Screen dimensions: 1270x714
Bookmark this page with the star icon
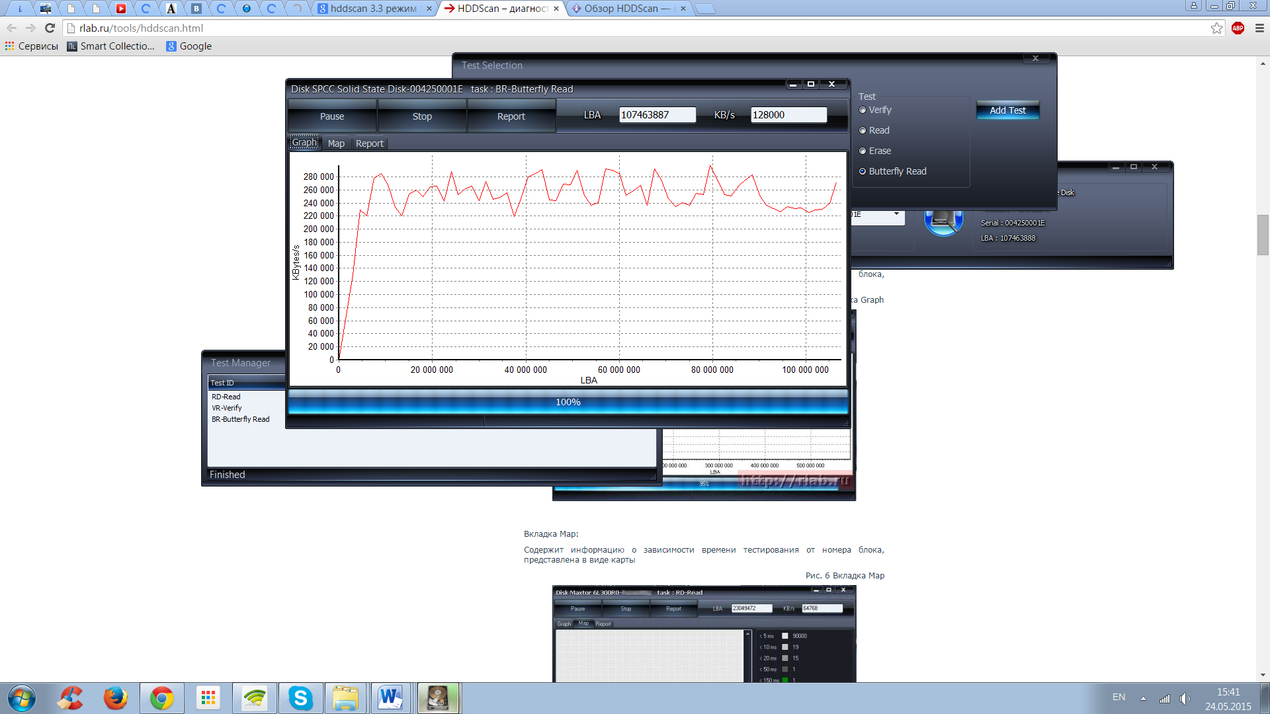pyautogui.click(x=1216, y=28)
